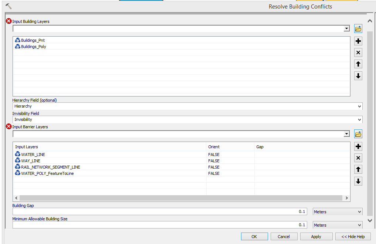Add layer to Input Building Layers list
Screen dimensions: 376x244
358,41
